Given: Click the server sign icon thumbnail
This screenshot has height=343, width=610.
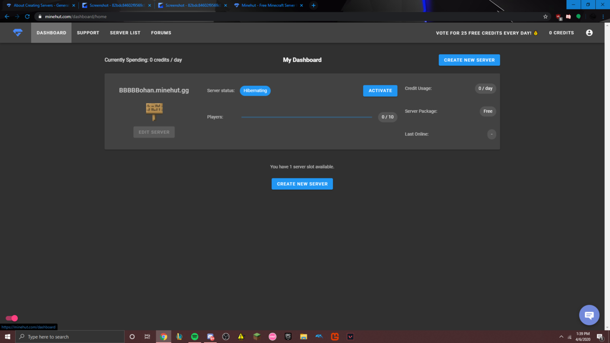Looking at the screenshot, I should point(154,111).
